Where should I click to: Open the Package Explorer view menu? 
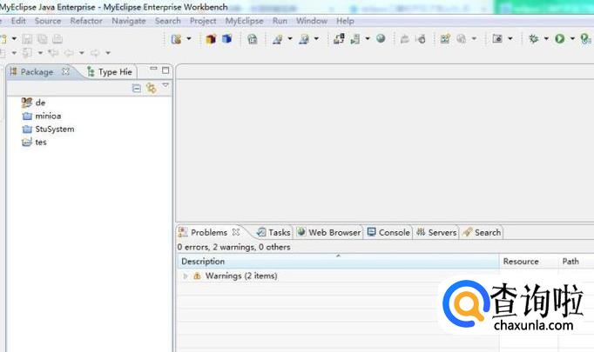pyautogui.click(x=165, y=85)
